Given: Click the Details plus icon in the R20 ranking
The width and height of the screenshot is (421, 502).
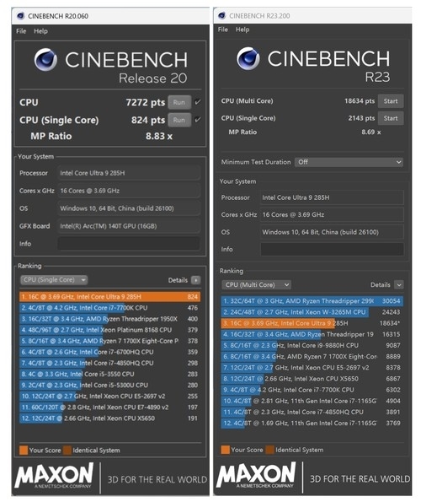Looking at the screenshot, I should click(x=195, y=280).
